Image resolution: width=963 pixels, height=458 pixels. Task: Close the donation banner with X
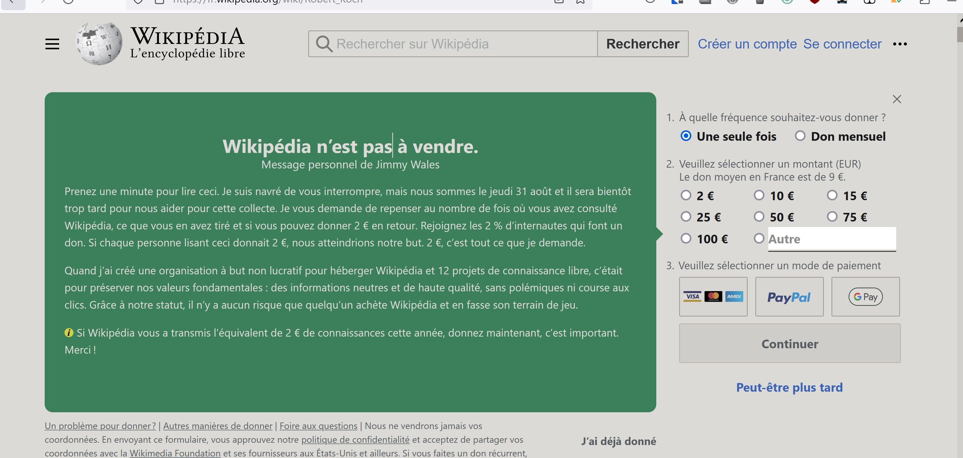[896, 99]
